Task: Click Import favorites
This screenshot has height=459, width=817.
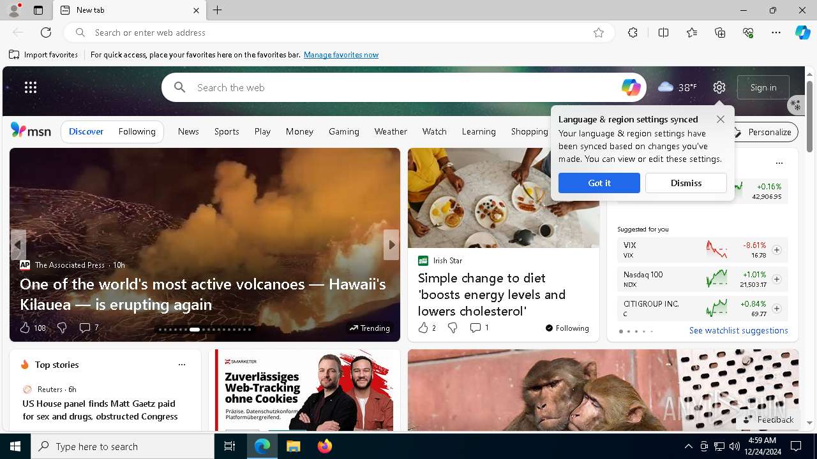Action: [x=43, y=55]
